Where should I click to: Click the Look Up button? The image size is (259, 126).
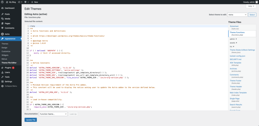pos(73,114)
